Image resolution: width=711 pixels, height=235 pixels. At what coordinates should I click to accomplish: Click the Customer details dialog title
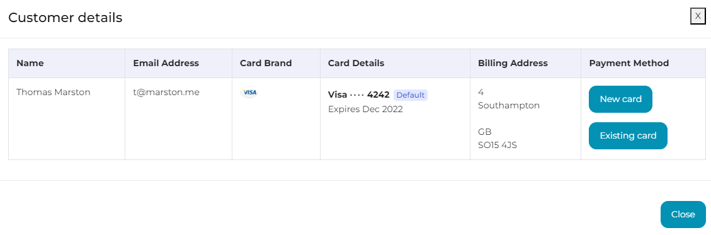click(65, 18)
